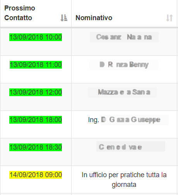The height and width of the screenshot is (195, 178).
Task: Click the empty space below the 10:00 date
Action: click(36, 48)
